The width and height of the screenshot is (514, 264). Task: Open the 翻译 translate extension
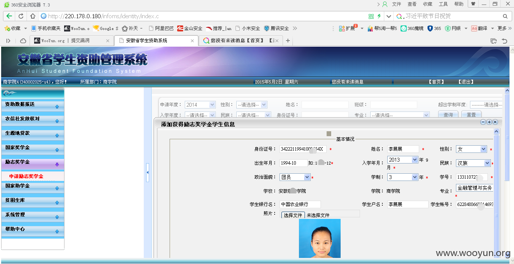click(x=479, y=28)
